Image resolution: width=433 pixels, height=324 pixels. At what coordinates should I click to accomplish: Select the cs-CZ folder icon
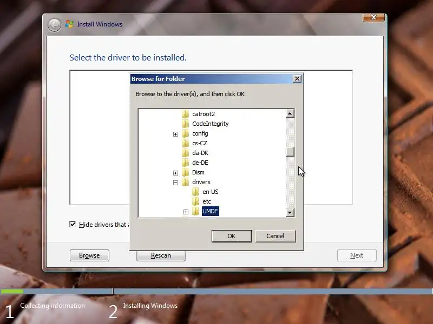[x=185, y=143]
